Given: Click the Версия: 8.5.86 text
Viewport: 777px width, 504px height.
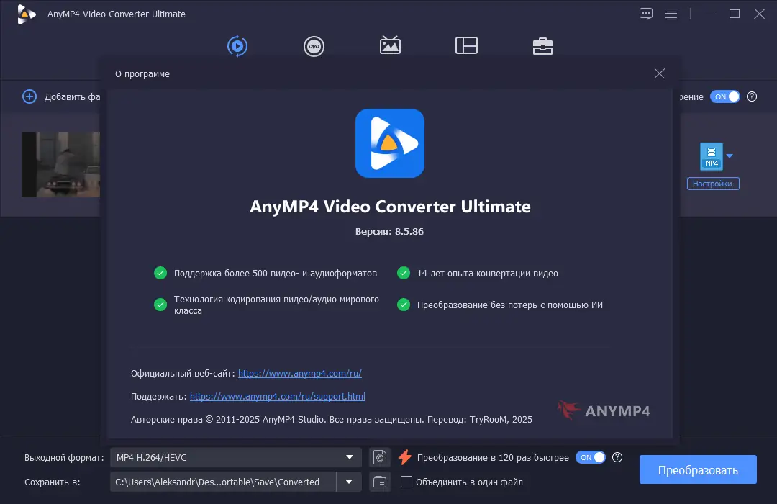Looking at the screenshot, I should 389,231.
